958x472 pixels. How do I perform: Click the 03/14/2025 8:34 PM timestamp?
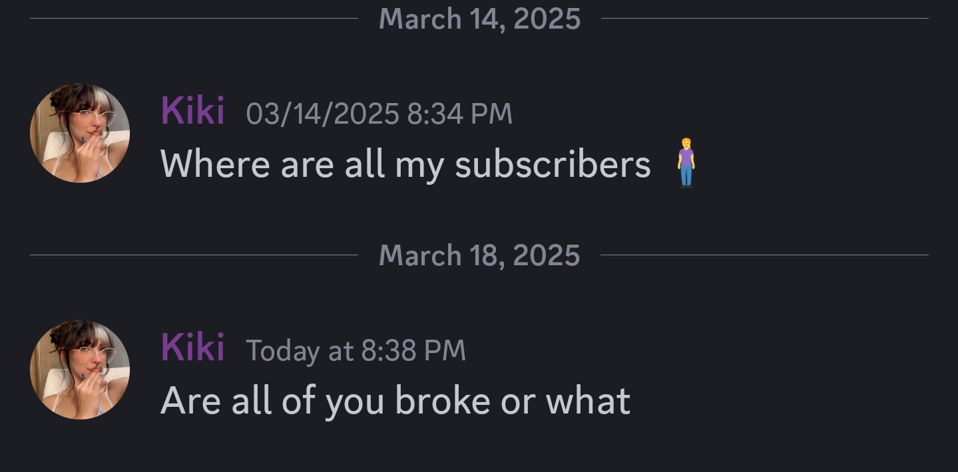[379, 113]
